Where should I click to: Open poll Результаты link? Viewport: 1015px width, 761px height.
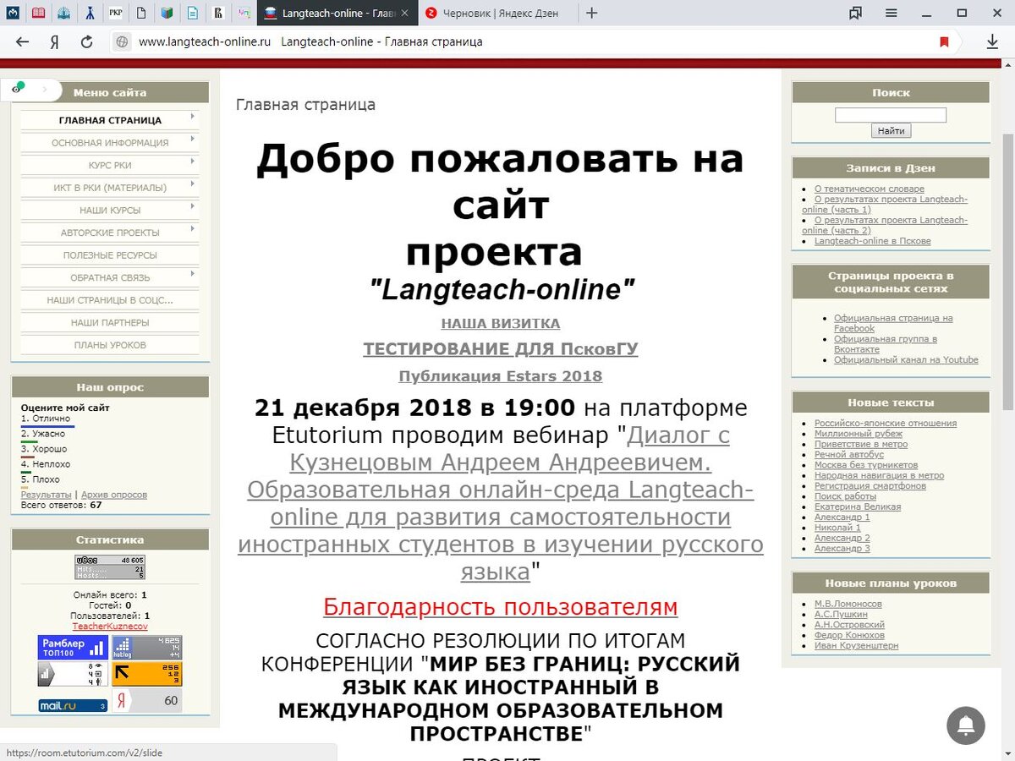click(47, 495)
